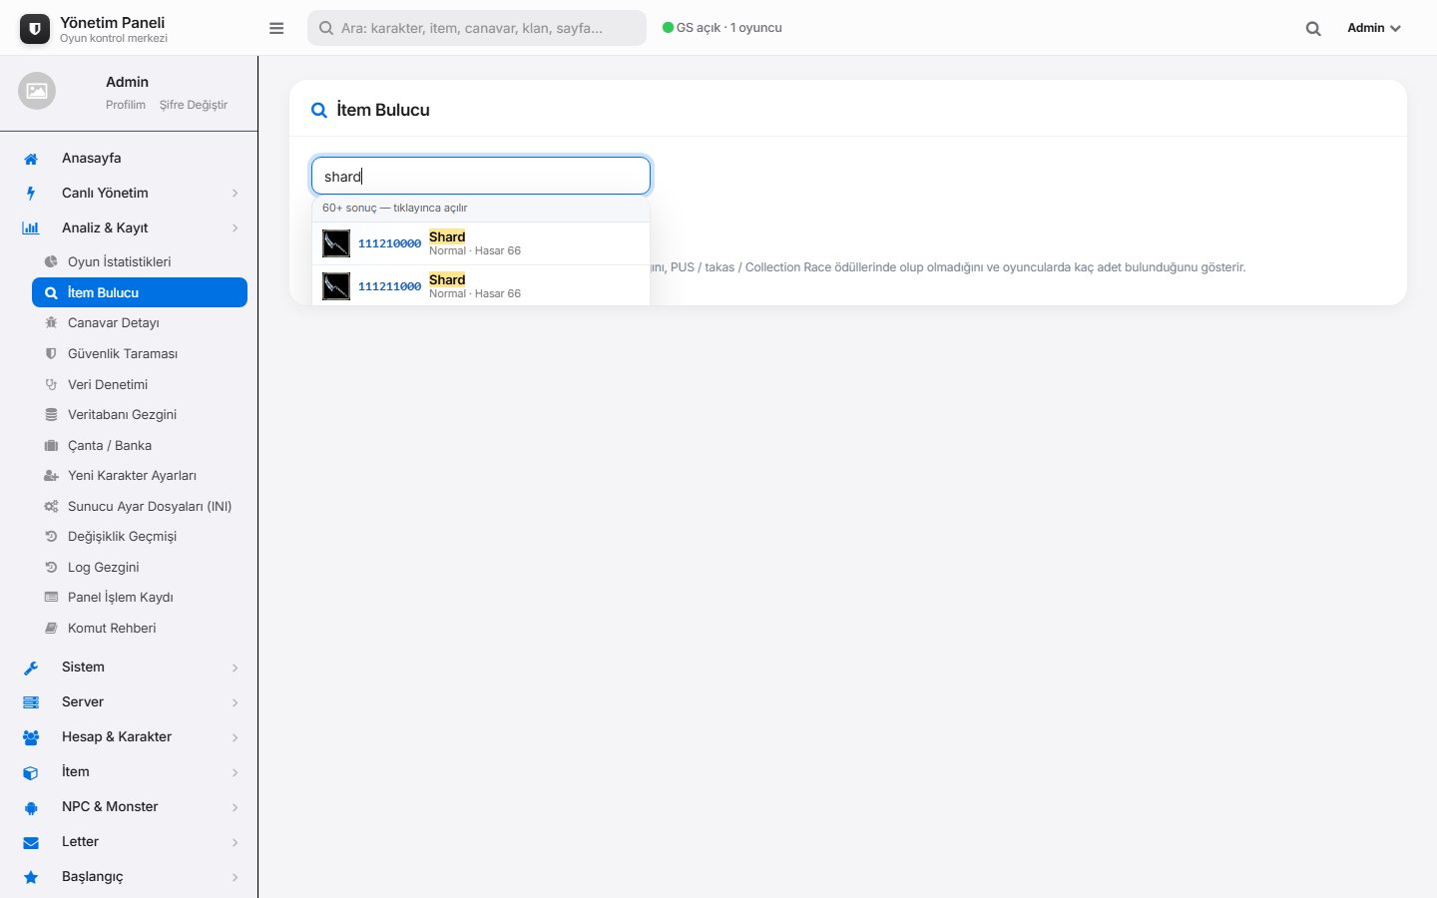Click the Yeni Karakter Ayarları user icon

[51, 476]
